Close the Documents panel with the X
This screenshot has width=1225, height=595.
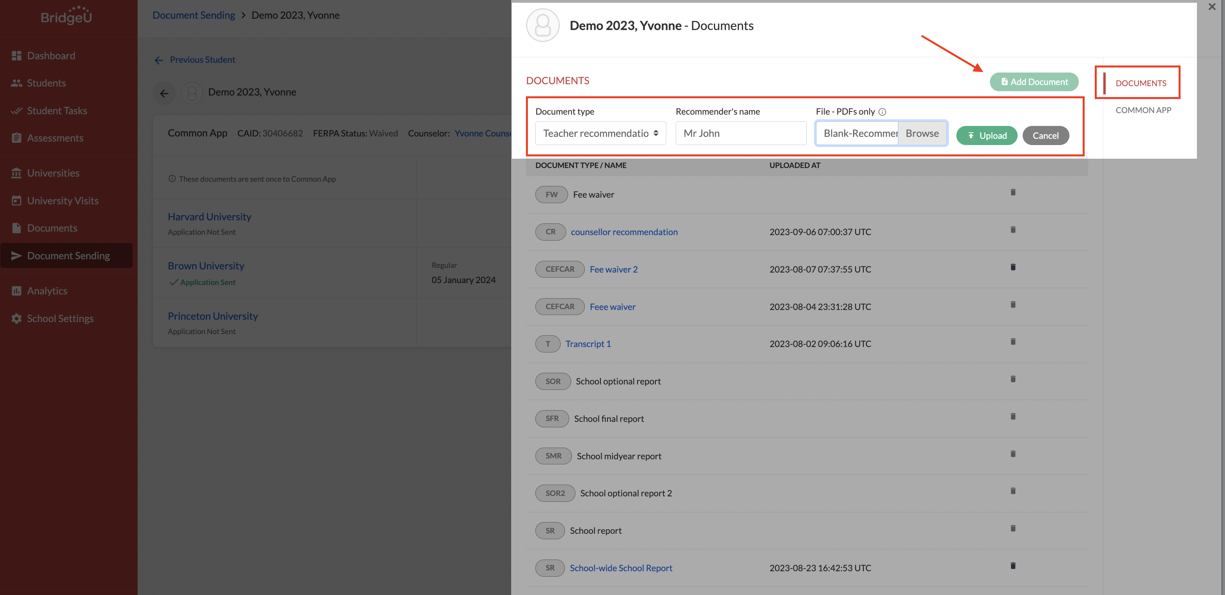1212,7
